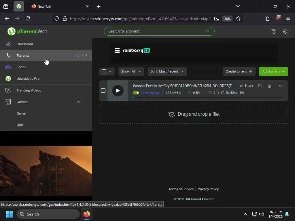Select Torrents in the sidebar
295x221 pixels.
point(46,56)
